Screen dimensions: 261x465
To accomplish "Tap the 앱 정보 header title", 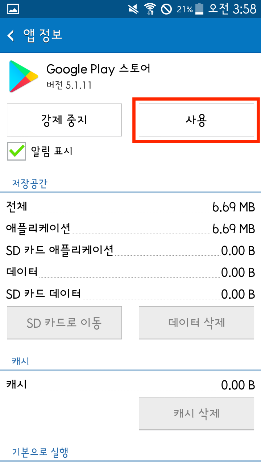I will tap(43, 35).
